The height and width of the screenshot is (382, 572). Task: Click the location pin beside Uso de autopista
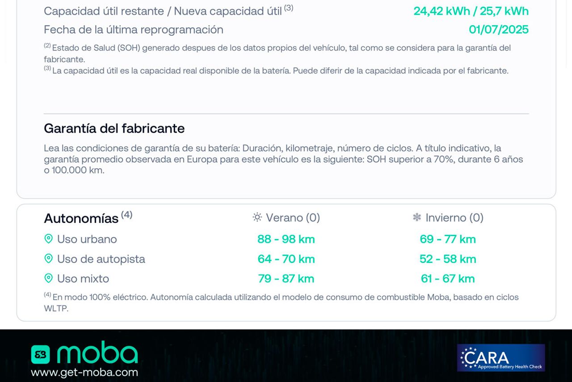pos(49,259)
